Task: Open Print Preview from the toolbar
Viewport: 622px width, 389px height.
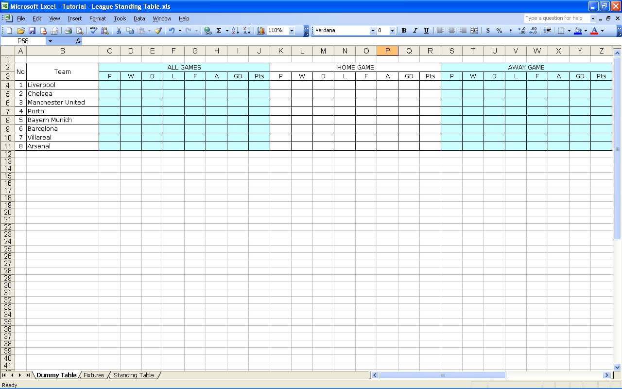Action: click(x=80, y=31)
